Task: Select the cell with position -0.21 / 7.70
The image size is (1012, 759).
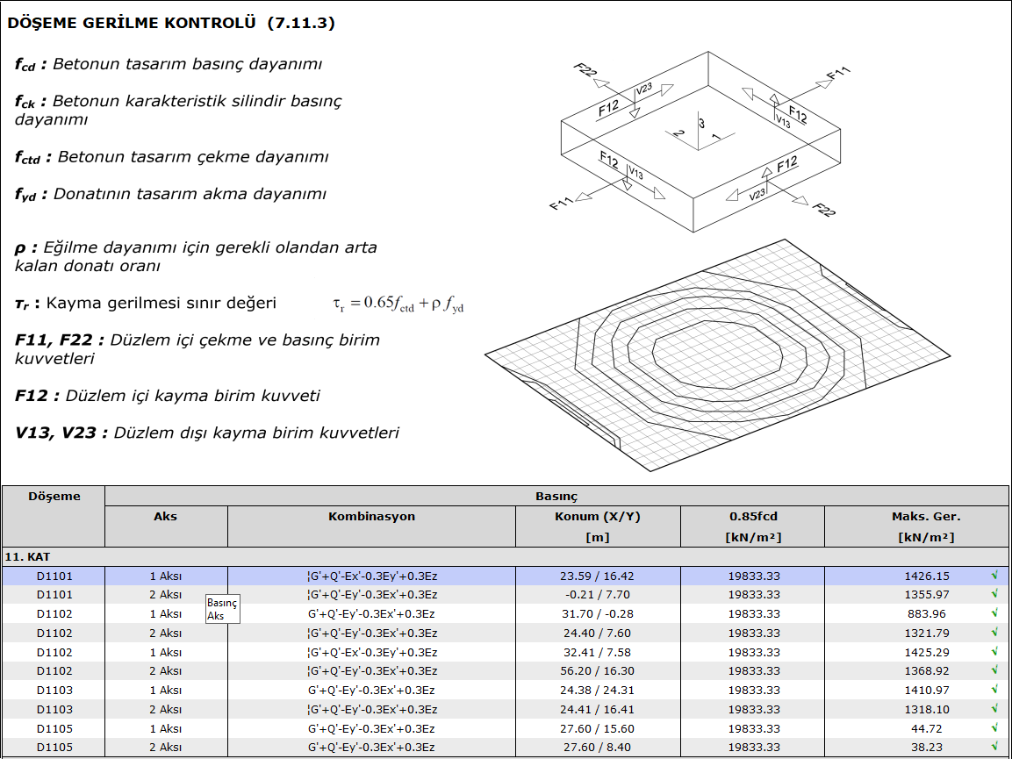Action: point(597,595)
